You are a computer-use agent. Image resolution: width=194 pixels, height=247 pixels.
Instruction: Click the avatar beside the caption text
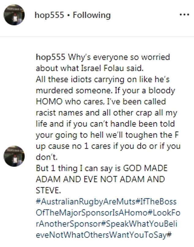tap(14, 156)
